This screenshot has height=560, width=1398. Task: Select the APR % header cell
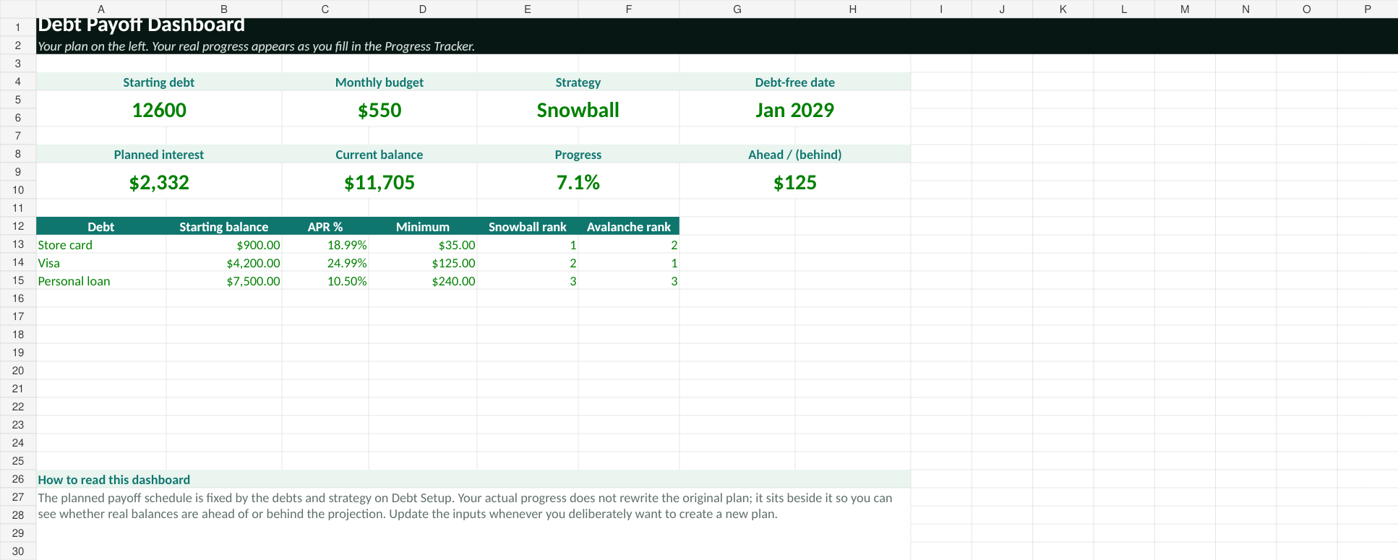325,227
